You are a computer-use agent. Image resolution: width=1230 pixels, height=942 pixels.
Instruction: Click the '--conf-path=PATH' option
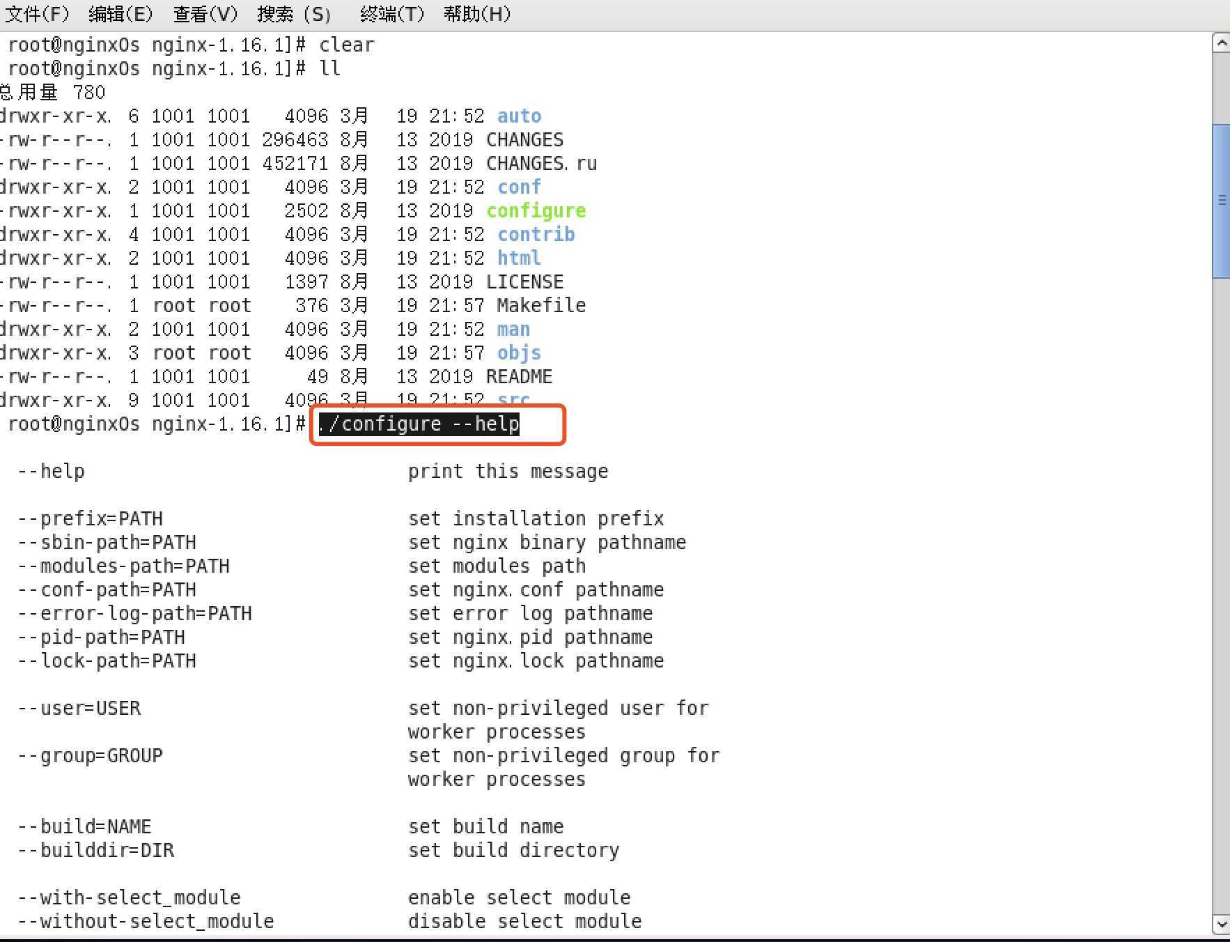[107, 590]
